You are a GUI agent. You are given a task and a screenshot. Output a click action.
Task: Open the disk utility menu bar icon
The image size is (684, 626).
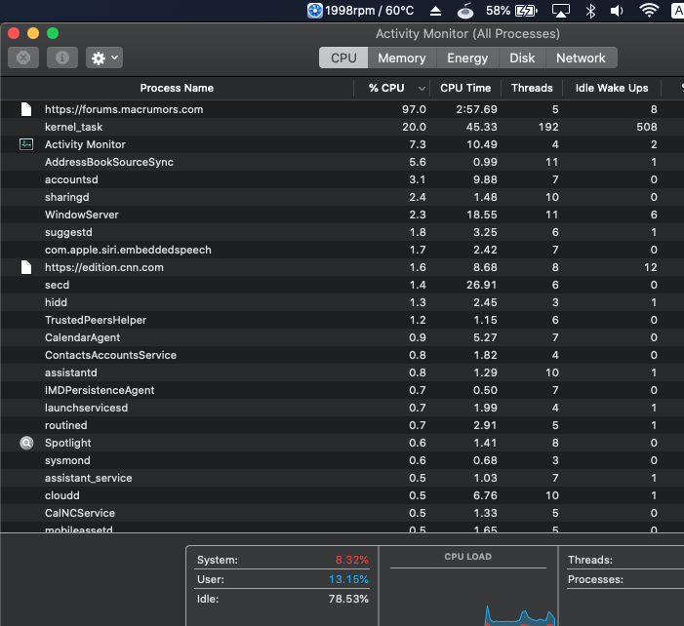point(465,11)
